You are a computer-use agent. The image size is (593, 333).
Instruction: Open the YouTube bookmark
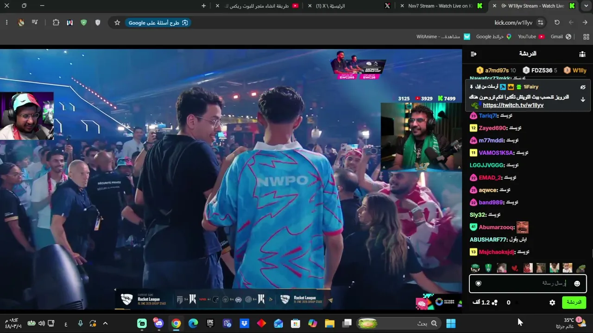tap(531, 37)
